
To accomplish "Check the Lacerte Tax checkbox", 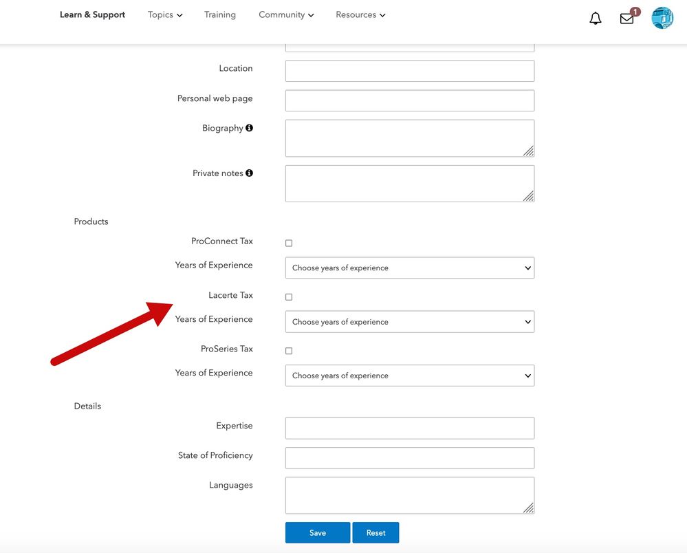I will 289,297.
